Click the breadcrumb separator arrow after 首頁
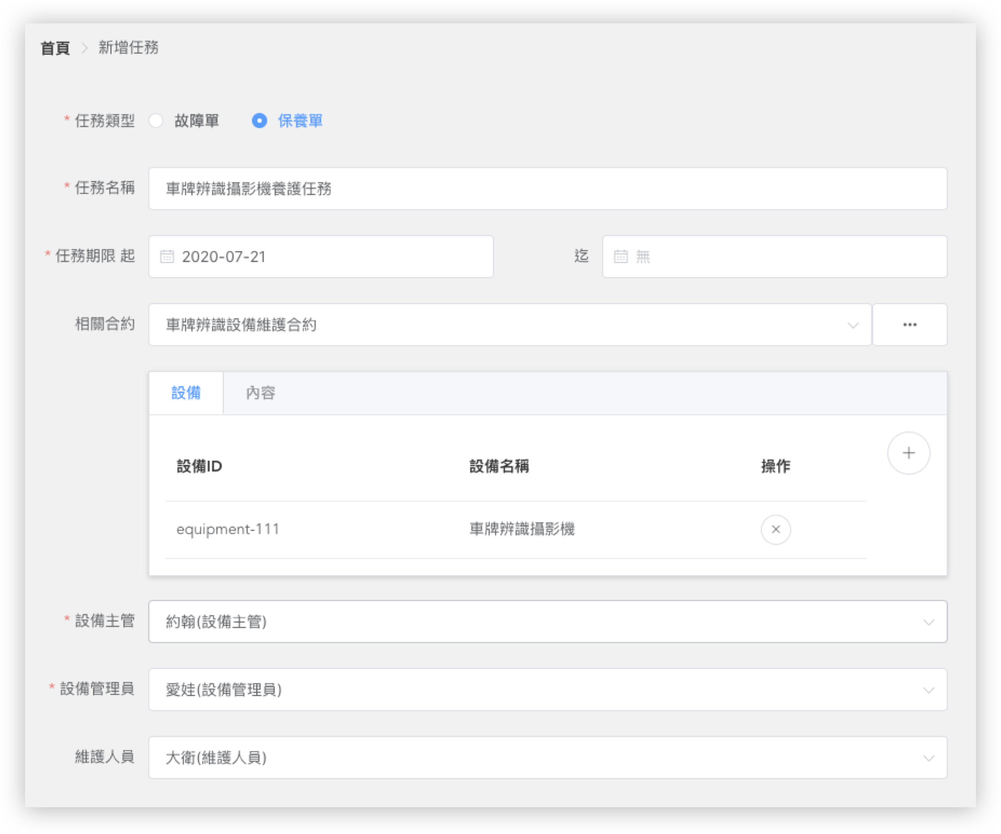 coord(85,48)
